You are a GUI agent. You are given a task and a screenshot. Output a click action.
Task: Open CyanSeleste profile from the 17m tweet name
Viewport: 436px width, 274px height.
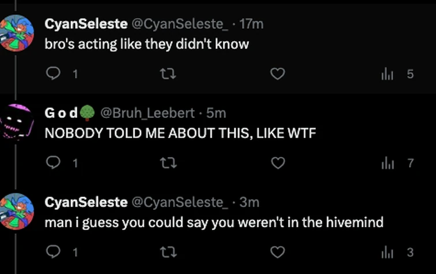point(86,24)
